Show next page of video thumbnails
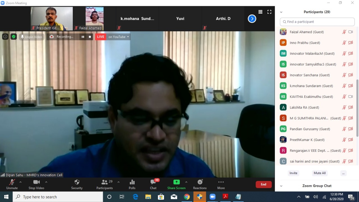 point(252,19)
